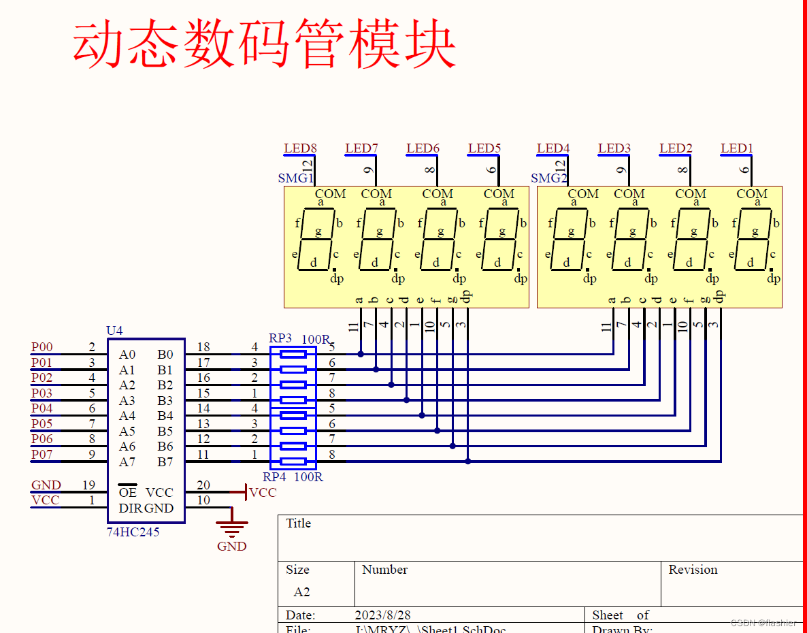This screenshot has width=807, height=633.
Task: Select the LED4 net label
Action: 553,148
